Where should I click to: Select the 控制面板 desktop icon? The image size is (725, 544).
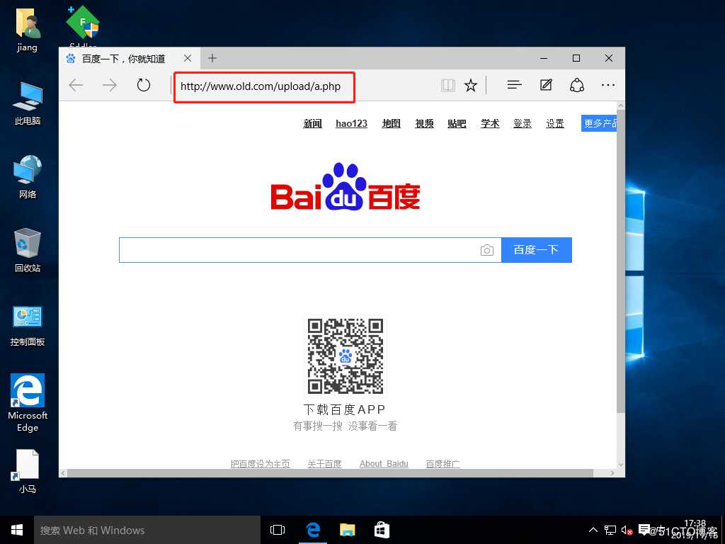tap(28, 326)
